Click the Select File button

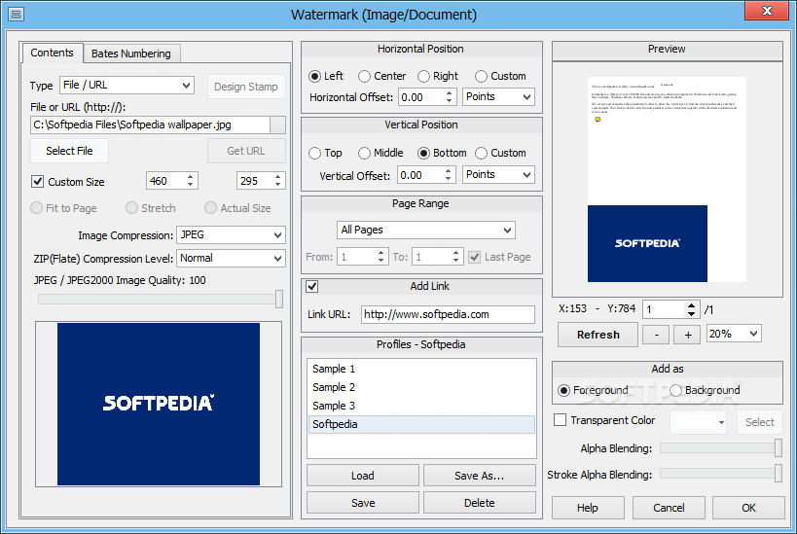(x=69, y=151)
